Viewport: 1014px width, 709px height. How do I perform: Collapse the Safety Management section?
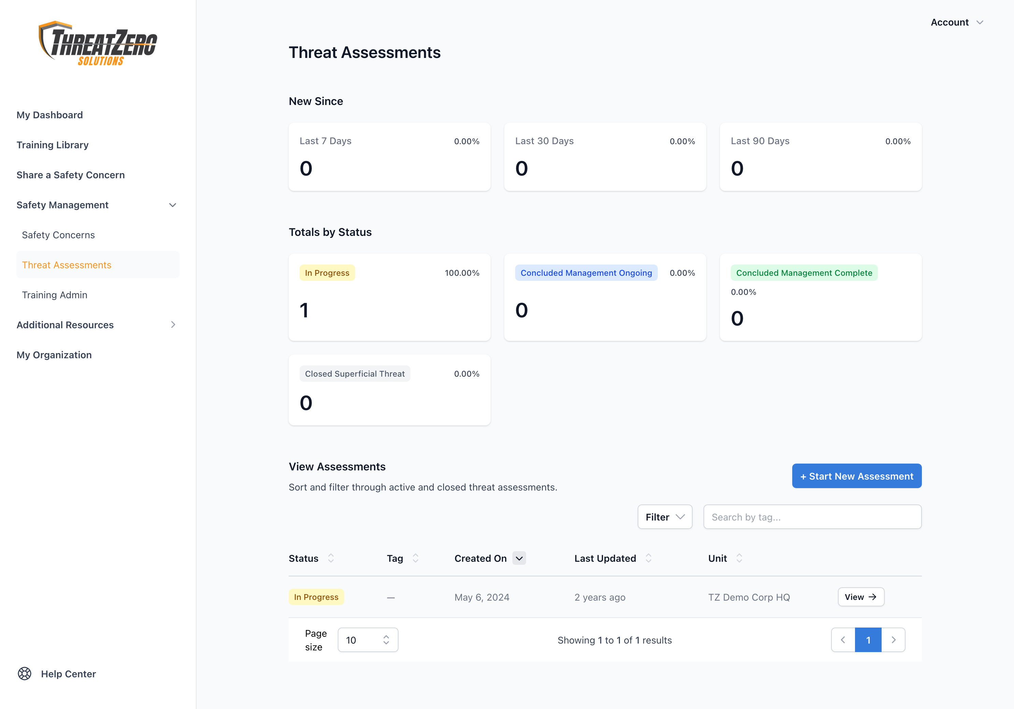coord(173,205)
